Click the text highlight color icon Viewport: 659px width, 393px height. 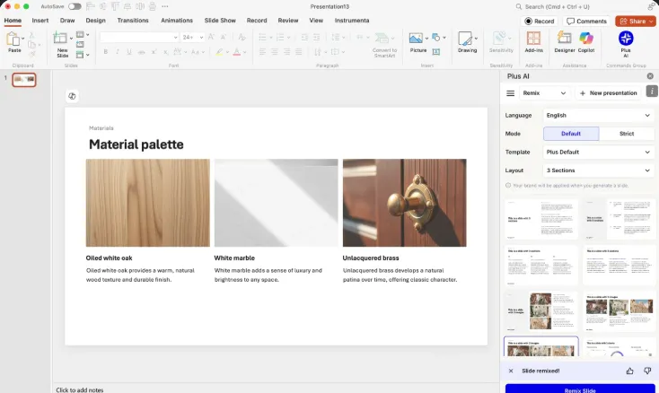coord(219,52)
